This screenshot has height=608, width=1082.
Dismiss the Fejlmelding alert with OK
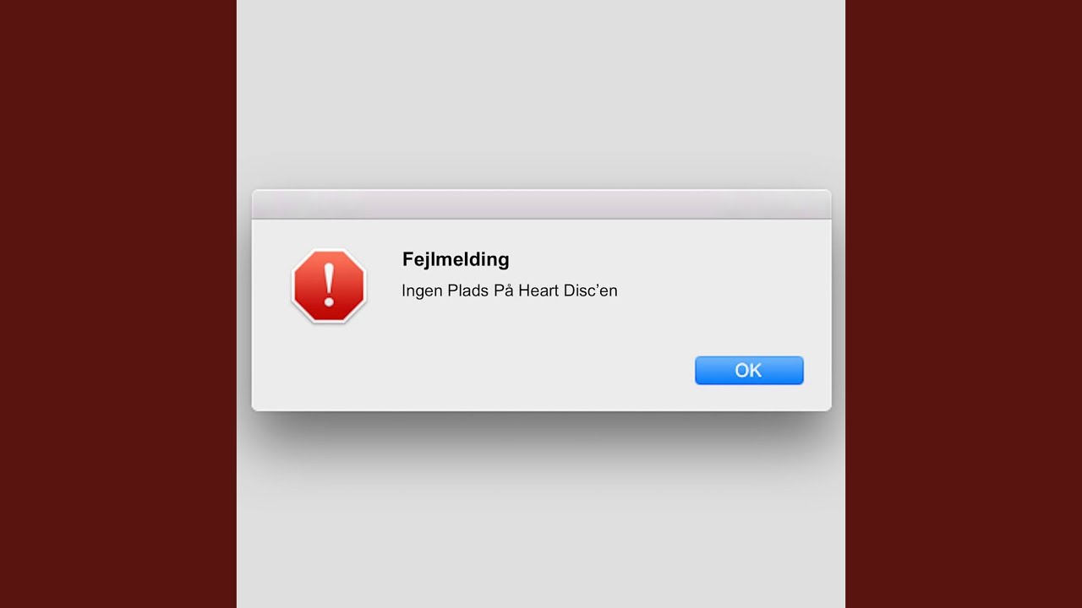(749, 370)
